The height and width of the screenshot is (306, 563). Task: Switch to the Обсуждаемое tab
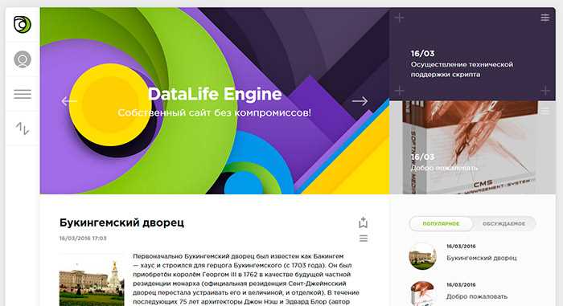point(503,223)
